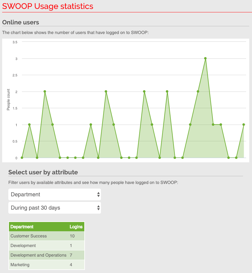Select the Development department cell

(x=23, y=245)
